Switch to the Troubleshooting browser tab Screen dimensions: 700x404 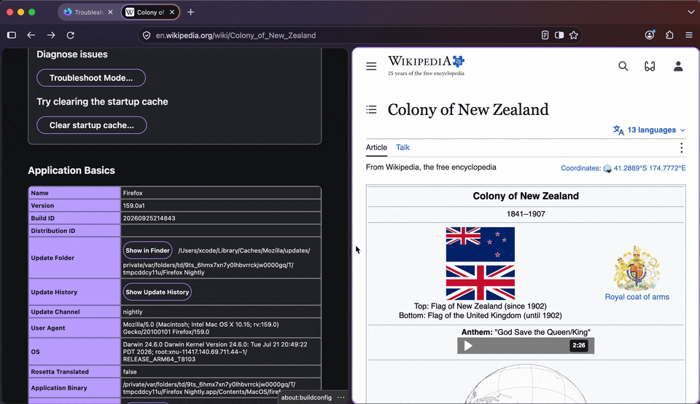[88, 12]
